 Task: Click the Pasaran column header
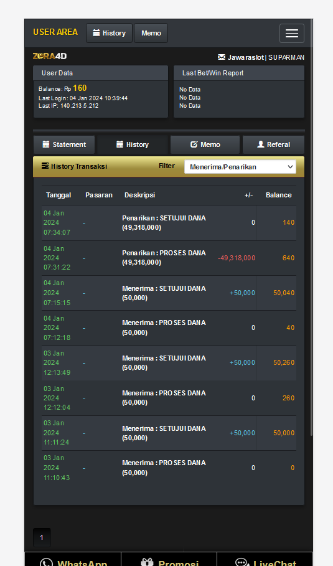pyautogui.click(x=99, y=195)
